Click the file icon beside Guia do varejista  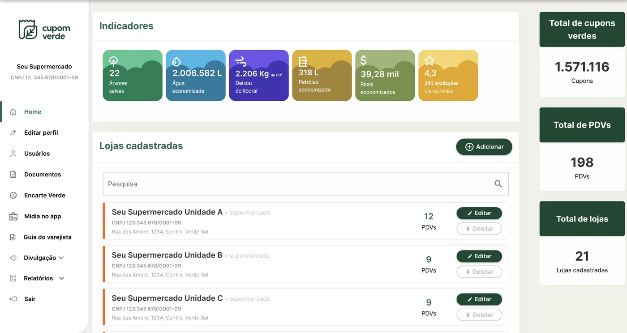(x=13, y=237)
